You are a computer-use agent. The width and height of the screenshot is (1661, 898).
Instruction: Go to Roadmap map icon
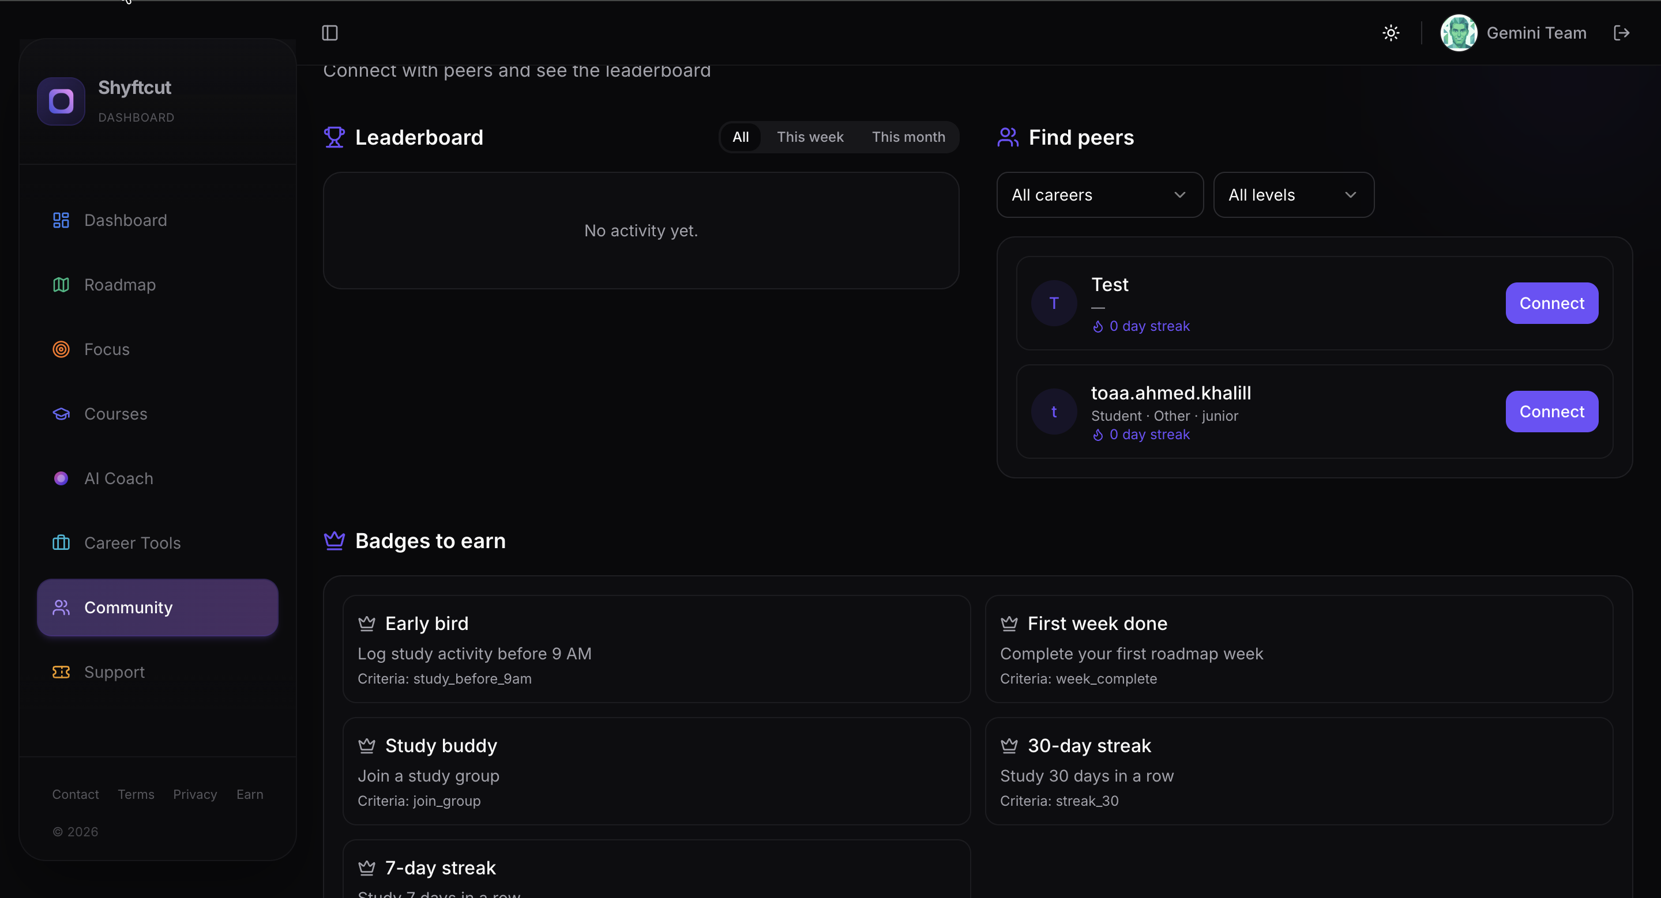[x=61, y=285]
